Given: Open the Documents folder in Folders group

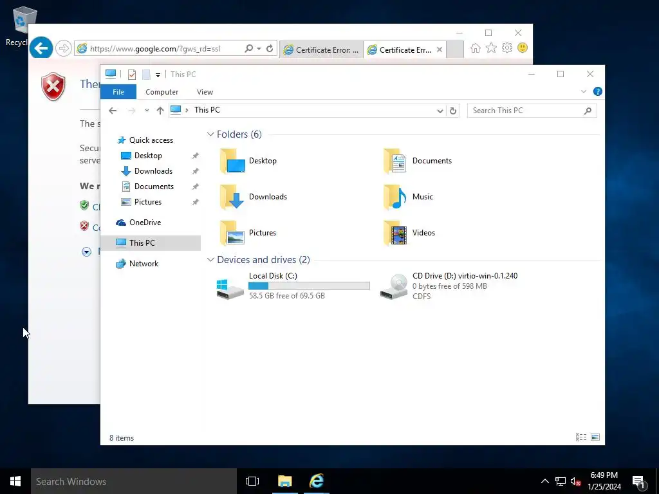Looking at the screenshot, I should [417, 161].
